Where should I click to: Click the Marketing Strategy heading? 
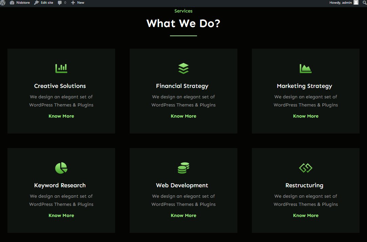pyautogui.click(x=304, y=86)
